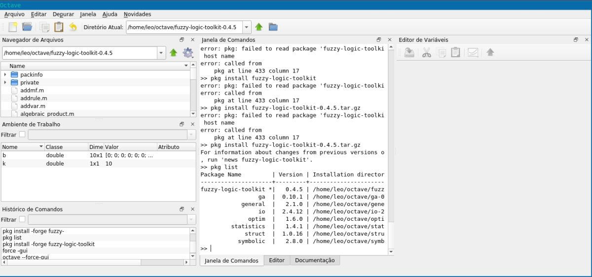The width and height of the screenshot is (592, 277).
Task: Close the Ambiente de Trabalho panel
Action: [x=192, y=124]
